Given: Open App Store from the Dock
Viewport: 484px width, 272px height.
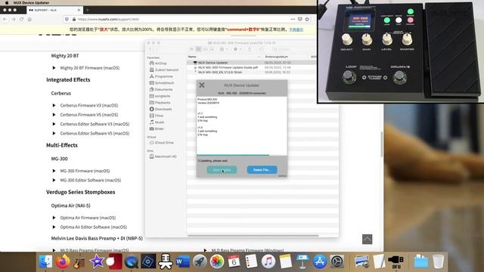Looking at the screenshot, I should click(x=320, y=261).
